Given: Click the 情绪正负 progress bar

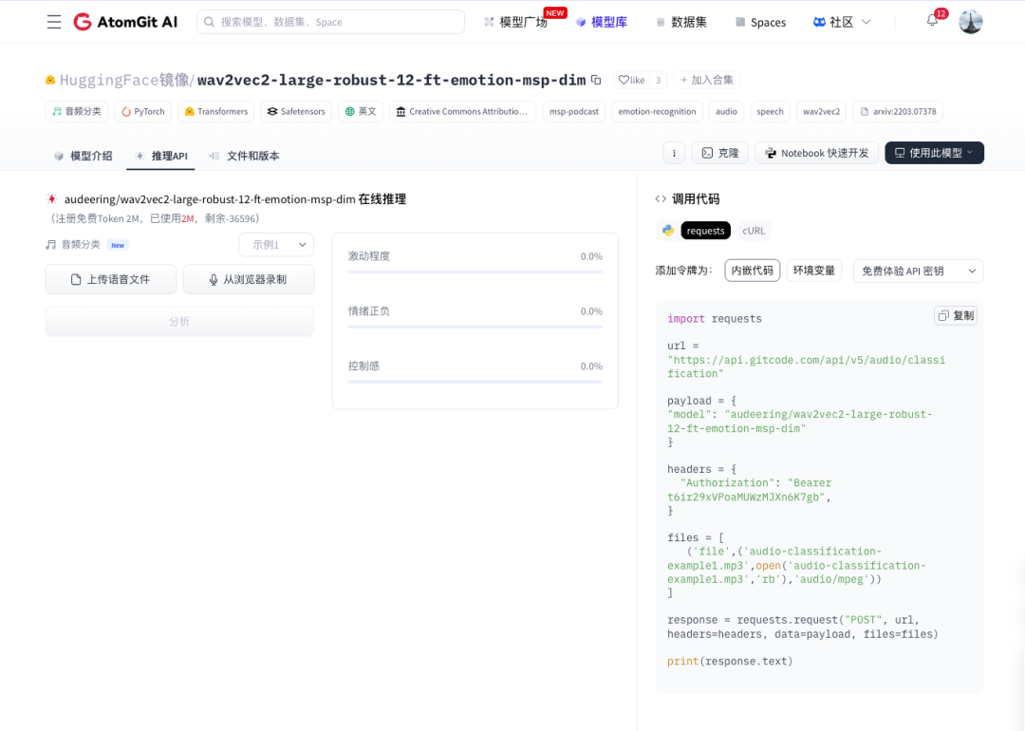Looking at the screenshot, I should point(475,327).
